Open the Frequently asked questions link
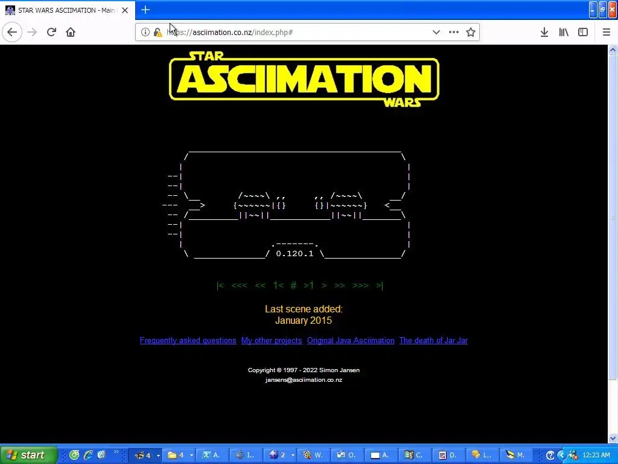618x464 pixels. (x=188, y=341)
